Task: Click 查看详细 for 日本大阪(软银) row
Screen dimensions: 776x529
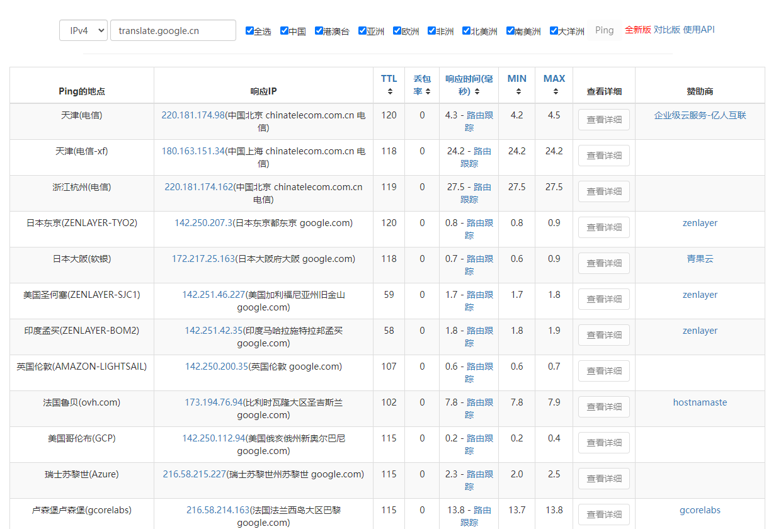Action: click(x=604, y=263)
